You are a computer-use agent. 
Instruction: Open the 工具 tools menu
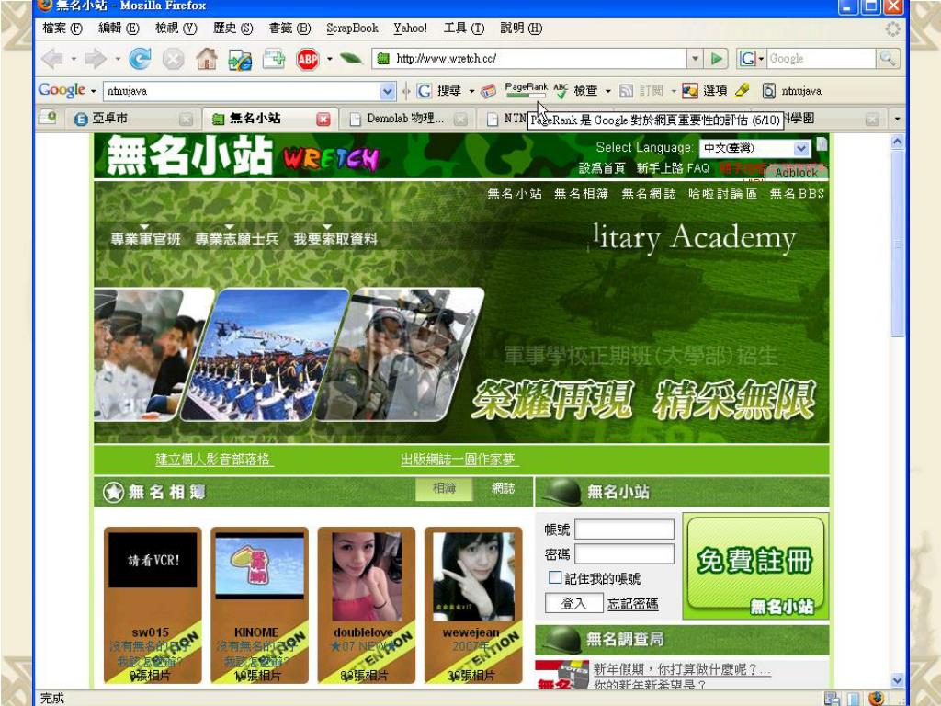(x=463, y=28)
